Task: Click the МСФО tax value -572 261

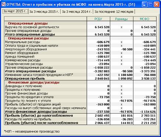Action: pyautogui.click(x=149, y=119)
